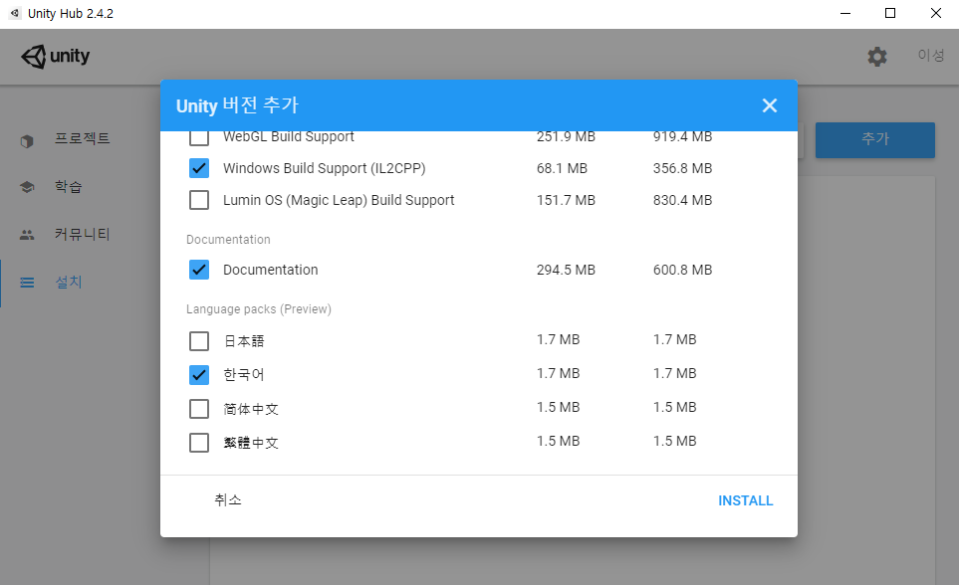Enable Lumin OS (Magic Leap) Build Support
The height and width of the screenshot is (585, 959).
point(199,200)
